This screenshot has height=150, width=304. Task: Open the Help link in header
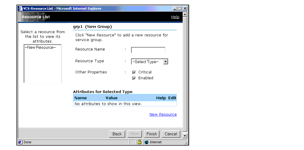point(175,17)
